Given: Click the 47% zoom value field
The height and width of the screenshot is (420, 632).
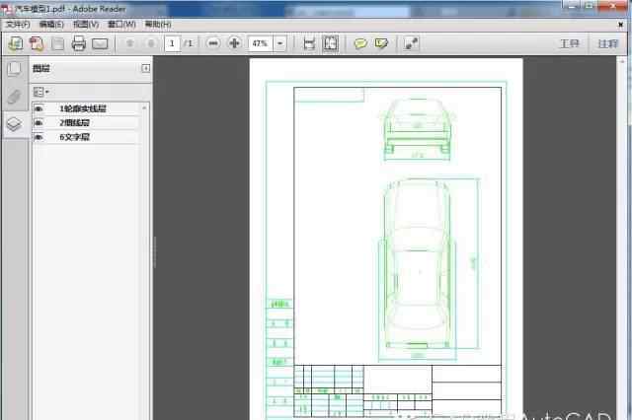Looking at the screenshot, I should 261,43.
